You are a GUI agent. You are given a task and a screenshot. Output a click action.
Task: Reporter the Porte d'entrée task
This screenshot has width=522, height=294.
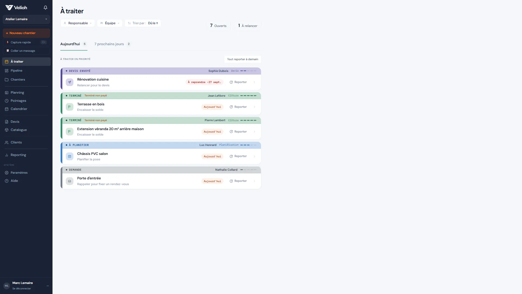[x=238, y=181]
